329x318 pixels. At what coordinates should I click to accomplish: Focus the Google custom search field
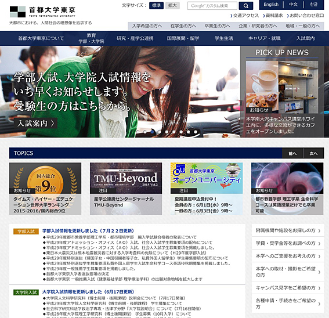coord(212,6)
